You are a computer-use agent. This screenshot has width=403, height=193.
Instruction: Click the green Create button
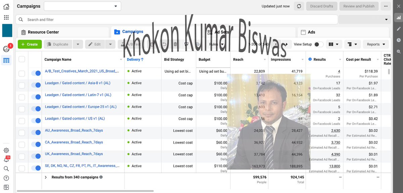pyautogui.click(x=30, y=44)
